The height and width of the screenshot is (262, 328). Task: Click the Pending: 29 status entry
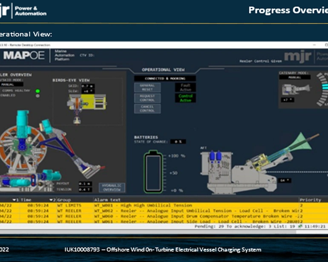tap(209, 226)
